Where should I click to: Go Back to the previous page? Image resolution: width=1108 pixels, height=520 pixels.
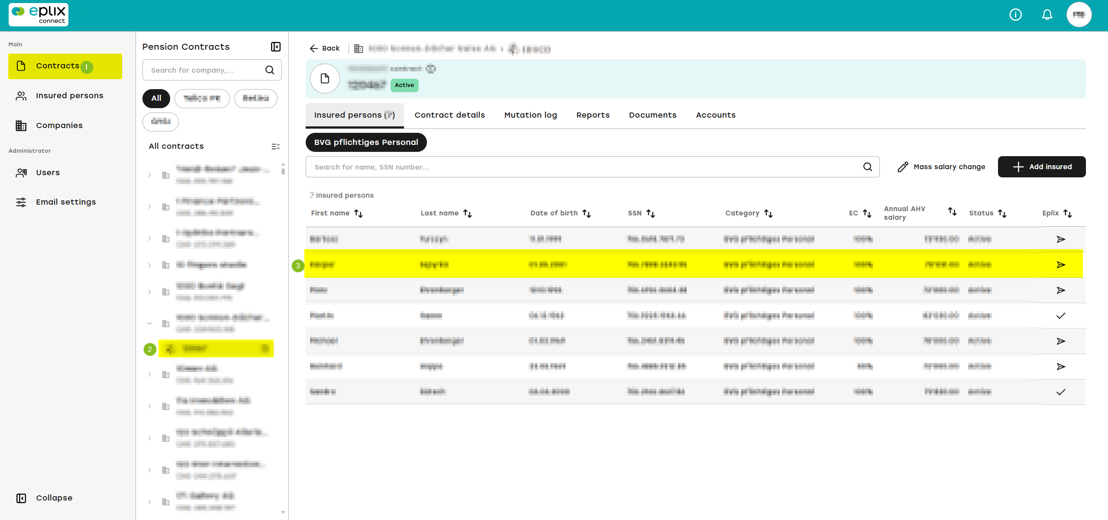pyautogui.click(x=325, y=48)
